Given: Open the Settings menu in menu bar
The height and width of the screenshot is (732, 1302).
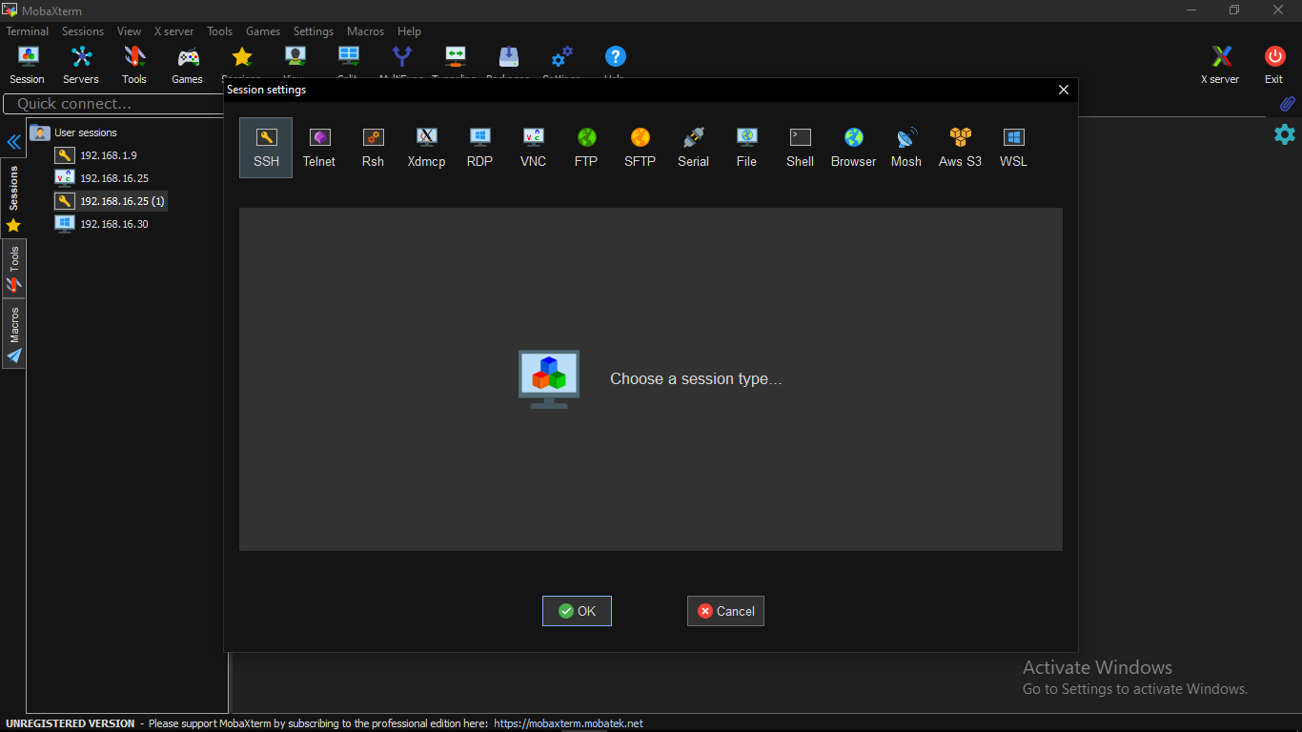Looking at the screenshot, I should (314, 31).
